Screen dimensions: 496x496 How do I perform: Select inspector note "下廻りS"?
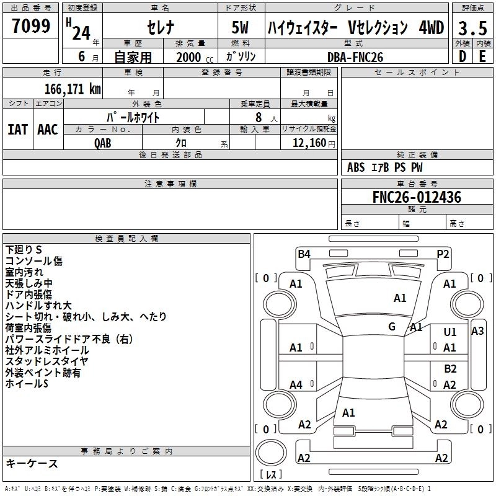pyautogui.click(x=24, y=250)
